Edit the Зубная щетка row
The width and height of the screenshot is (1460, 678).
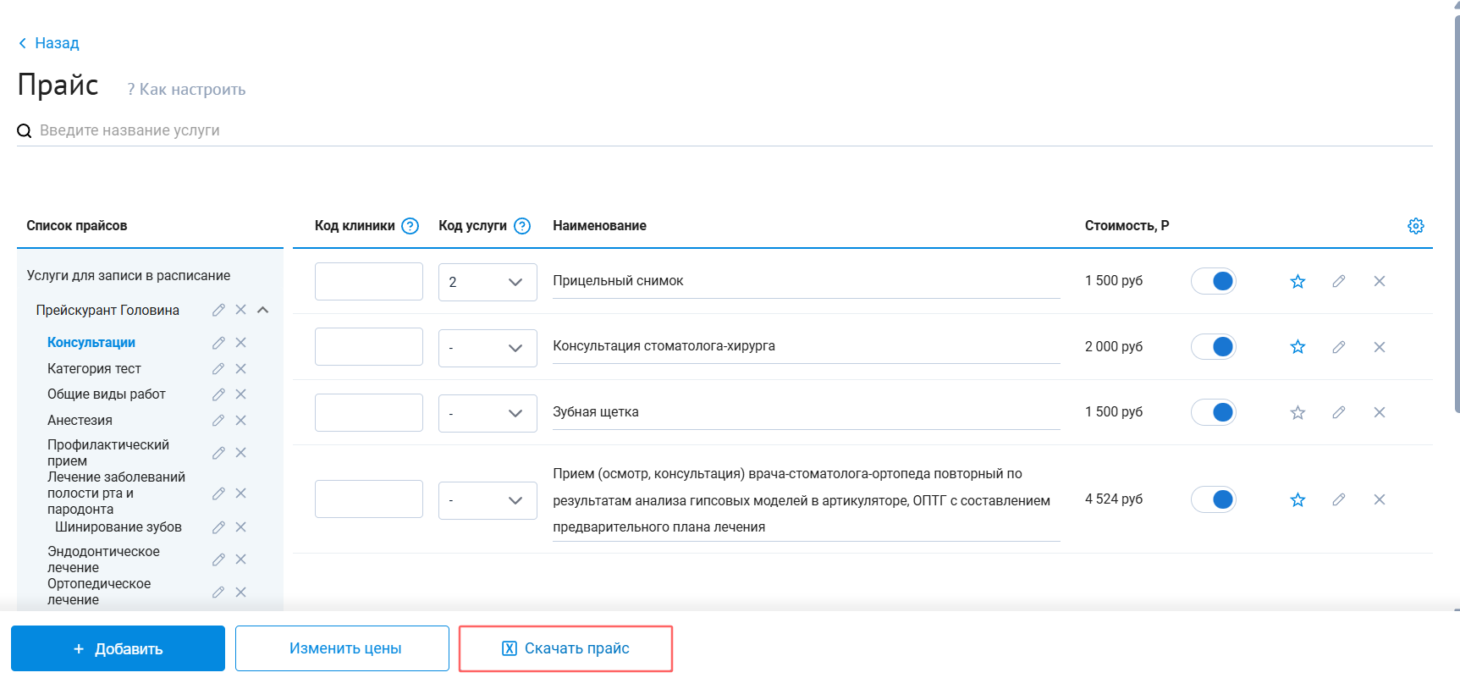coord(1338,412)
